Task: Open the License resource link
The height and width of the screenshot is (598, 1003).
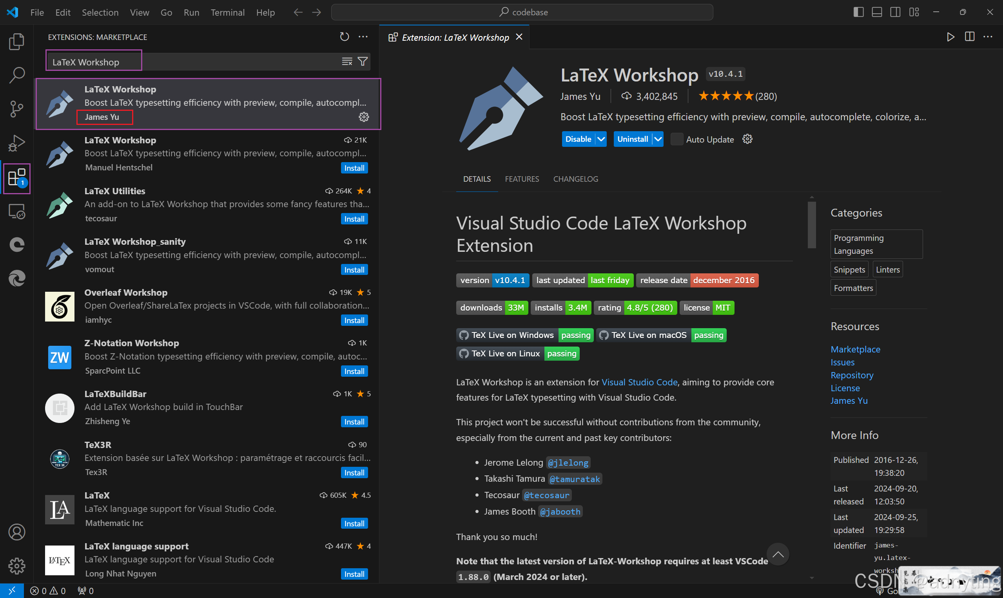Action: click(845, 388)
